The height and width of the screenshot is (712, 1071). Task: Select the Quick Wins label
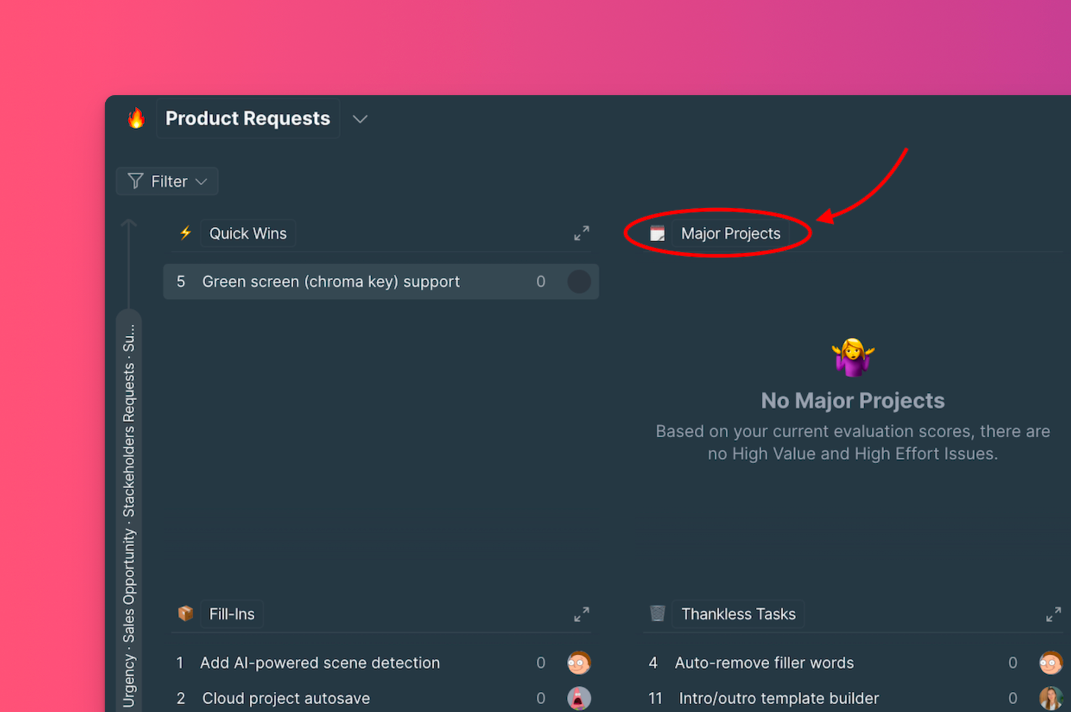click(247, 233)
